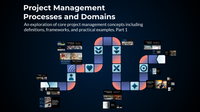Open the person silhouette icon tile
The image size is (200, 112).
[x=71, y=77]
